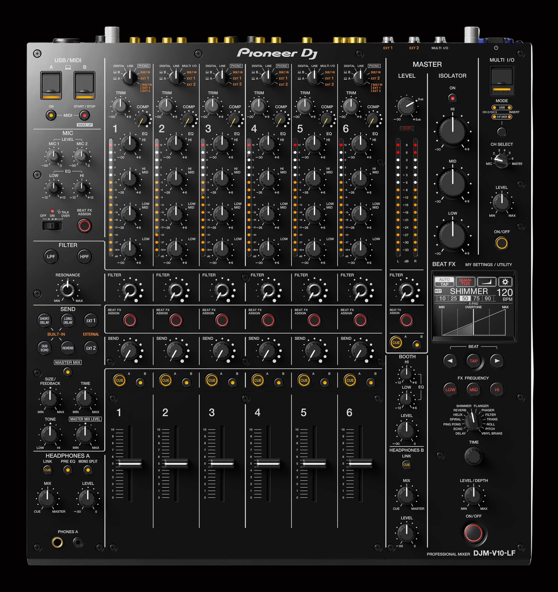Click channel 4 fader cap

[x=268, y=463]
